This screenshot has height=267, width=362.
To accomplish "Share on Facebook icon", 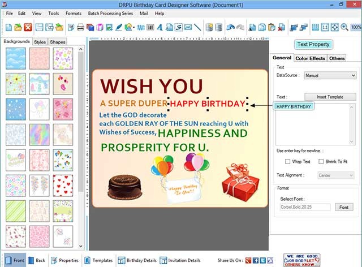I will pyautogui.click(x=256, y=260).
